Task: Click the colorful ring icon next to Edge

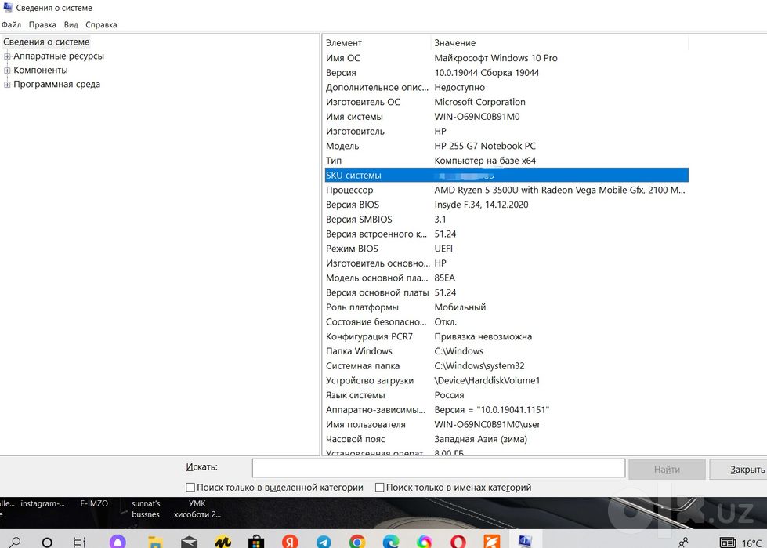Action: point(425,542)
